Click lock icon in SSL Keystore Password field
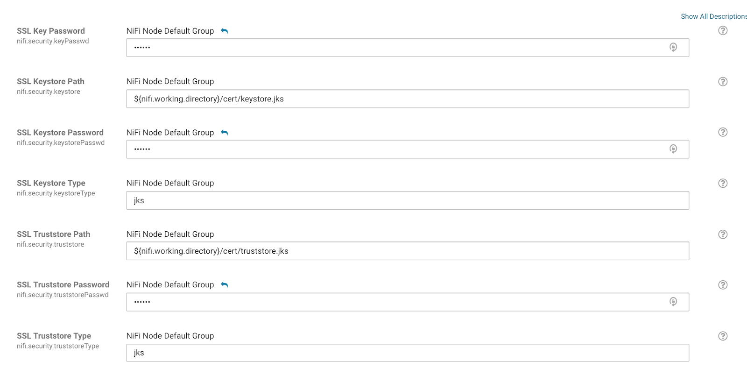 (x=673, y=149)
